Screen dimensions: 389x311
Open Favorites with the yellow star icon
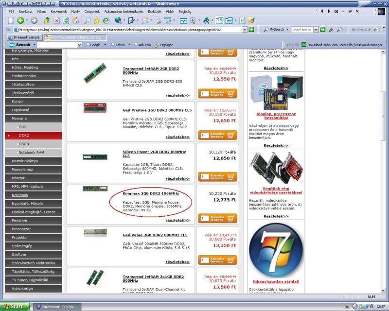[96, 20]
